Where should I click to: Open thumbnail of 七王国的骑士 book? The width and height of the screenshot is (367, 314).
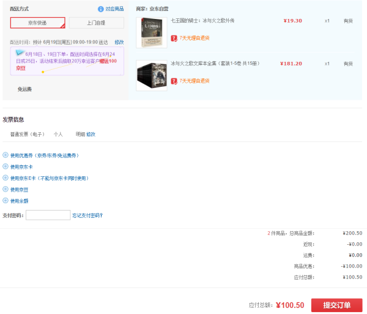pos(152,32)
